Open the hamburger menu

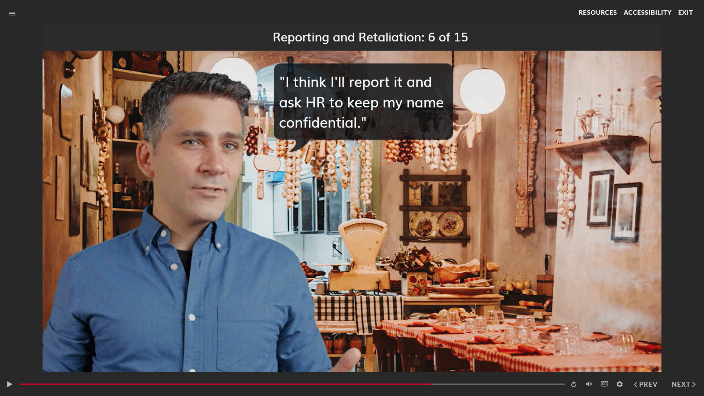coord(12,14)
